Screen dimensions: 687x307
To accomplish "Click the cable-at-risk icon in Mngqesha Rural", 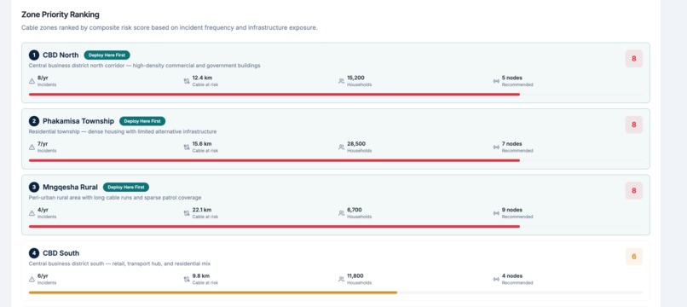I will click(x=187, y=213).
